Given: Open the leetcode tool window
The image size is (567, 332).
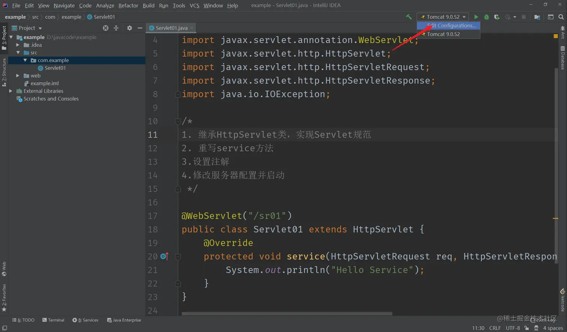Looking at the screenshot, I should pyautogui.click(x=562, y=300).
